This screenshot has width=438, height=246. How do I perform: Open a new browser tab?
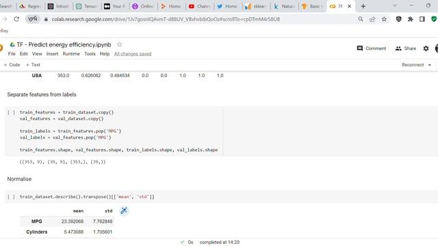point(363,6)
